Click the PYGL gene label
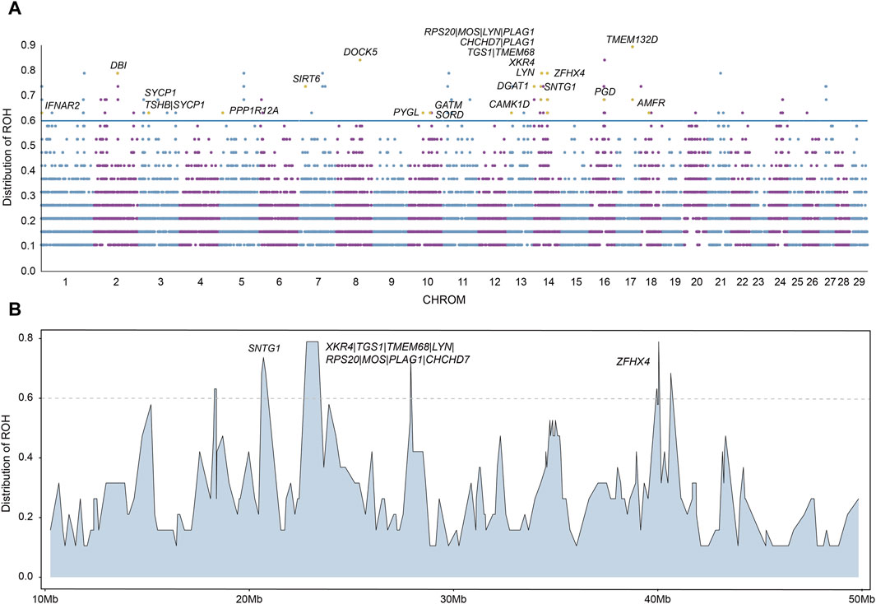Screen dimensions: 876x604 pyautogui.click(x=406, y=112)
